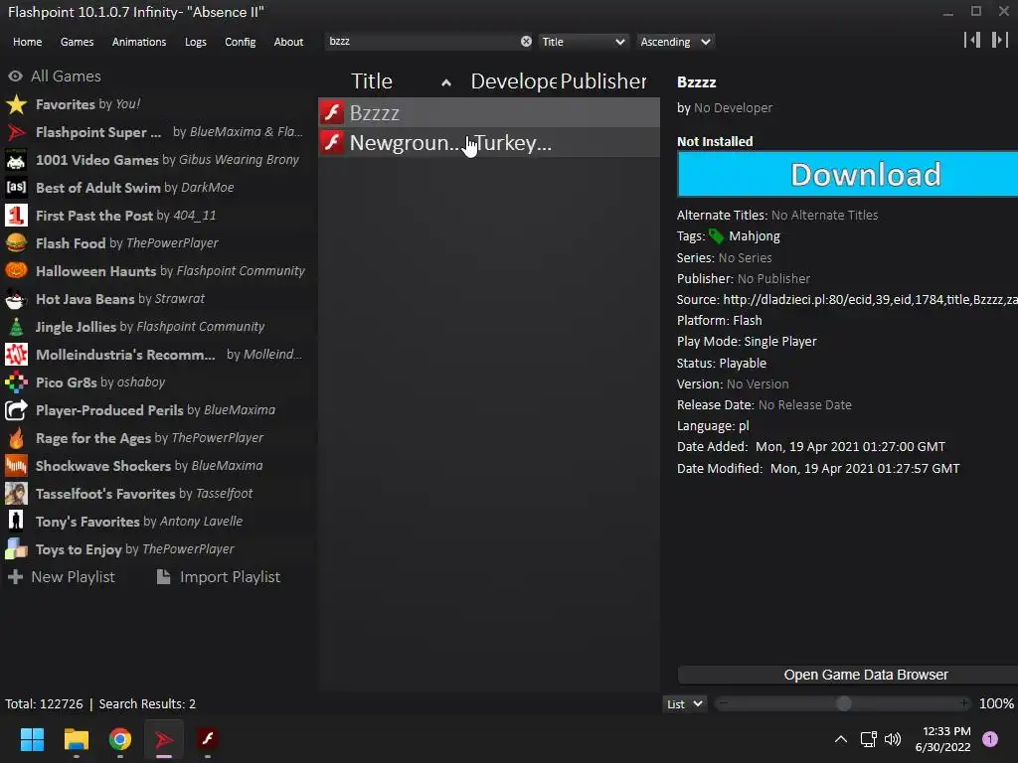Open the Ascending order dropdown

pyautogui.click(x=675, y=42)
